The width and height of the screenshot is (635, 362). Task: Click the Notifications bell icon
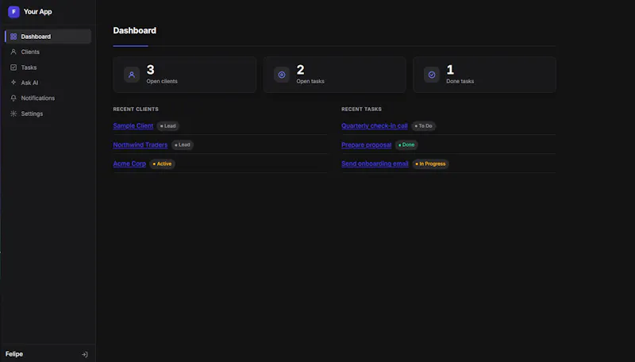13,98
